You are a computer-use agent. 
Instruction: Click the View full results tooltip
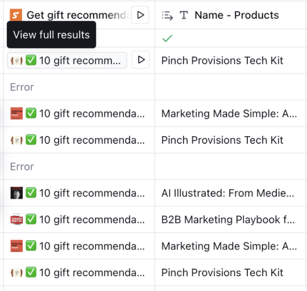[51, 35]
